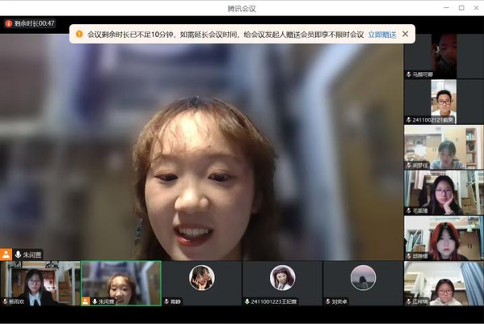
Task: Click the red remaining time indicator icon
Action: pyautogui.click(x=9, y=23)
